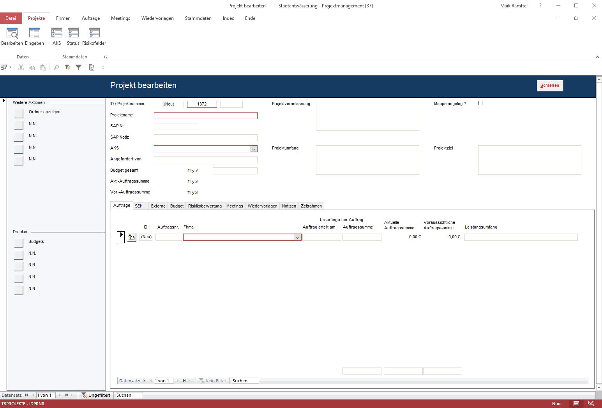Switch to the Externe subform tab
This screenshot has height=408, width=602.
pyautogui.click(x=158, y=206)
